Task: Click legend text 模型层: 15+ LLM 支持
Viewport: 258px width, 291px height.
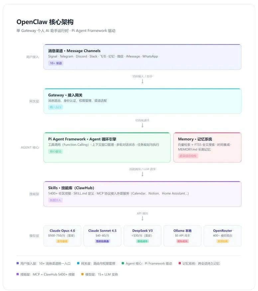Action: (101, 274)
